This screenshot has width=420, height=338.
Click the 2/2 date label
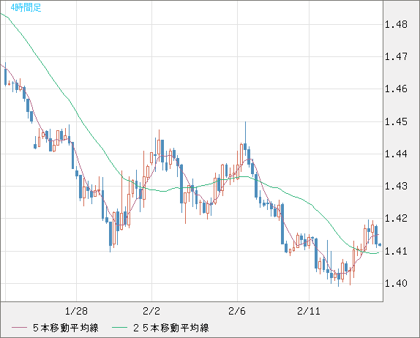coord(151,311)
